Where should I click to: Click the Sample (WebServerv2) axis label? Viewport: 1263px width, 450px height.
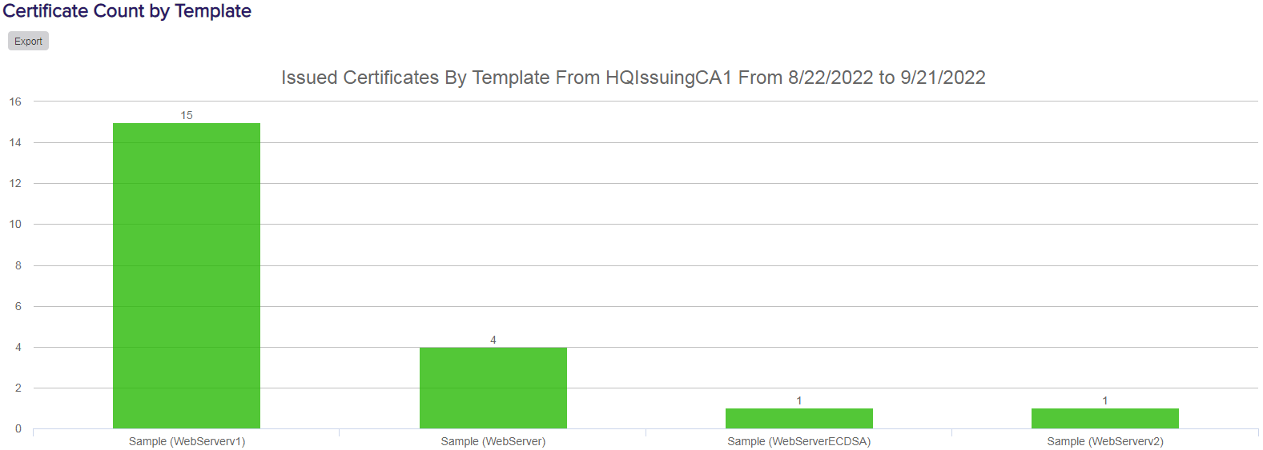click(x=1104, y=441)
